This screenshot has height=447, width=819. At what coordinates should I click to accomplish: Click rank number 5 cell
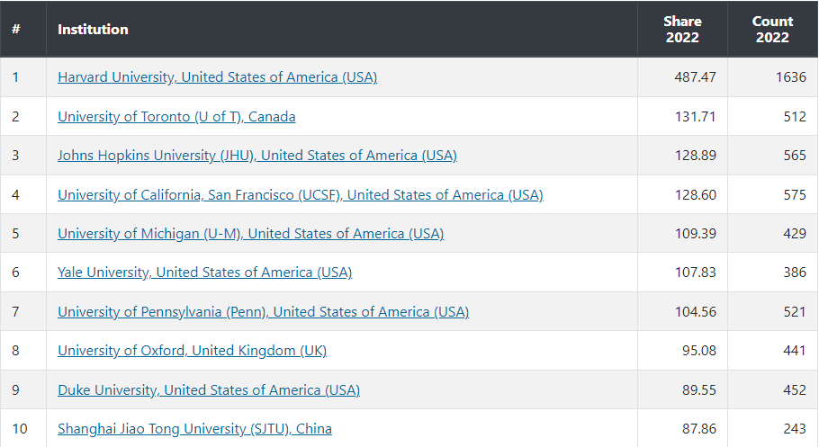(x=15, y=234)
